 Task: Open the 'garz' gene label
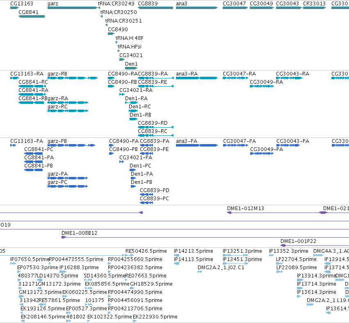(x=53, y=4)
